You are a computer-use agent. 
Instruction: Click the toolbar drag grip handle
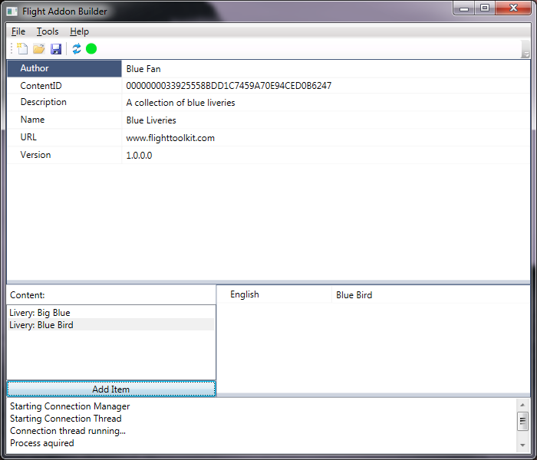point(12,48)
